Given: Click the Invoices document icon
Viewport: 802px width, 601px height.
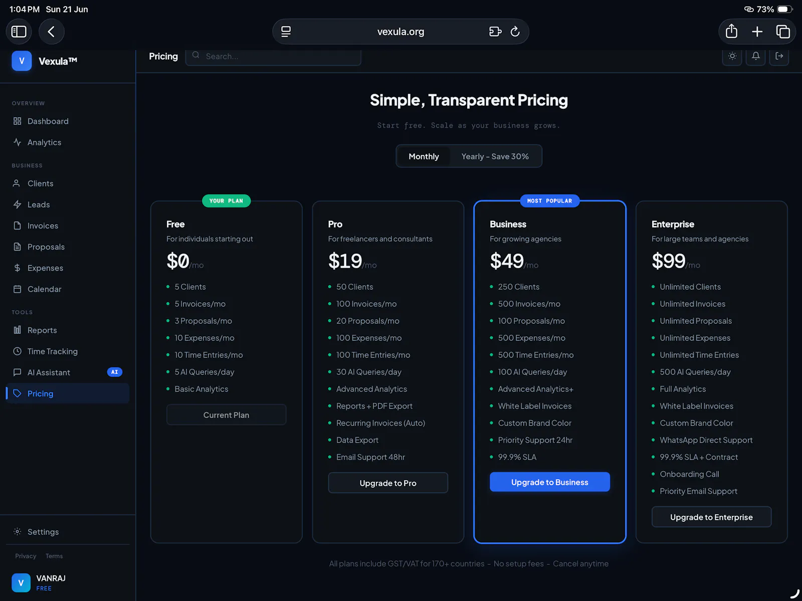Looking at the screenshot, I should 18,226.
